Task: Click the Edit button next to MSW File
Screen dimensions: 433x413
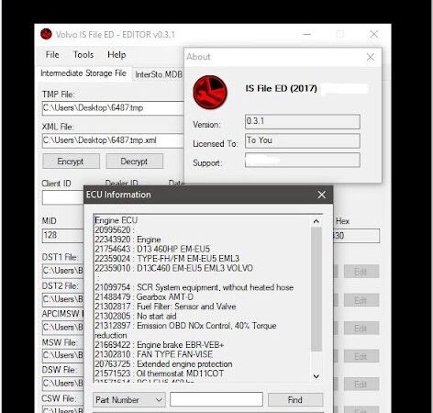Action: pyautogui.click(x=361, y=356)
